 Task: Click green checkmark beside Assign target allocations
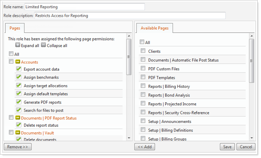pos(18,86)
